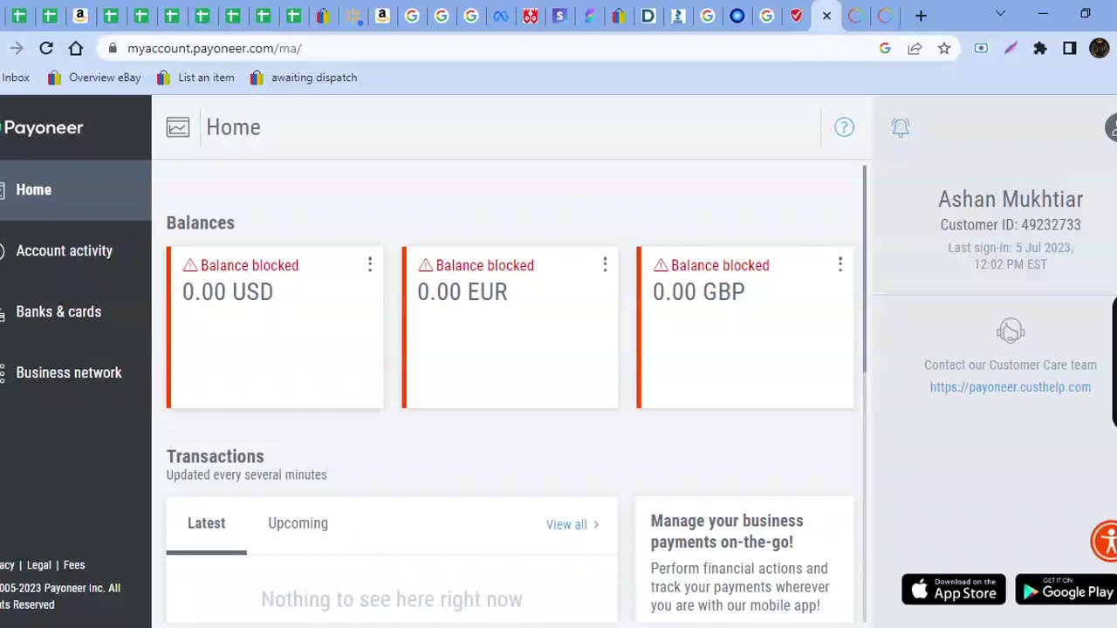1117x628 pixels.
Task: Open a new browser tab with plus
Action: [921, 16]
